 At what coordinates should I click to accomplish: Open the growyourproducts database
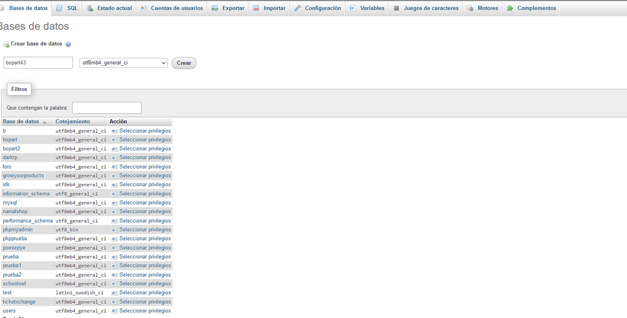(x=23, y=175)
